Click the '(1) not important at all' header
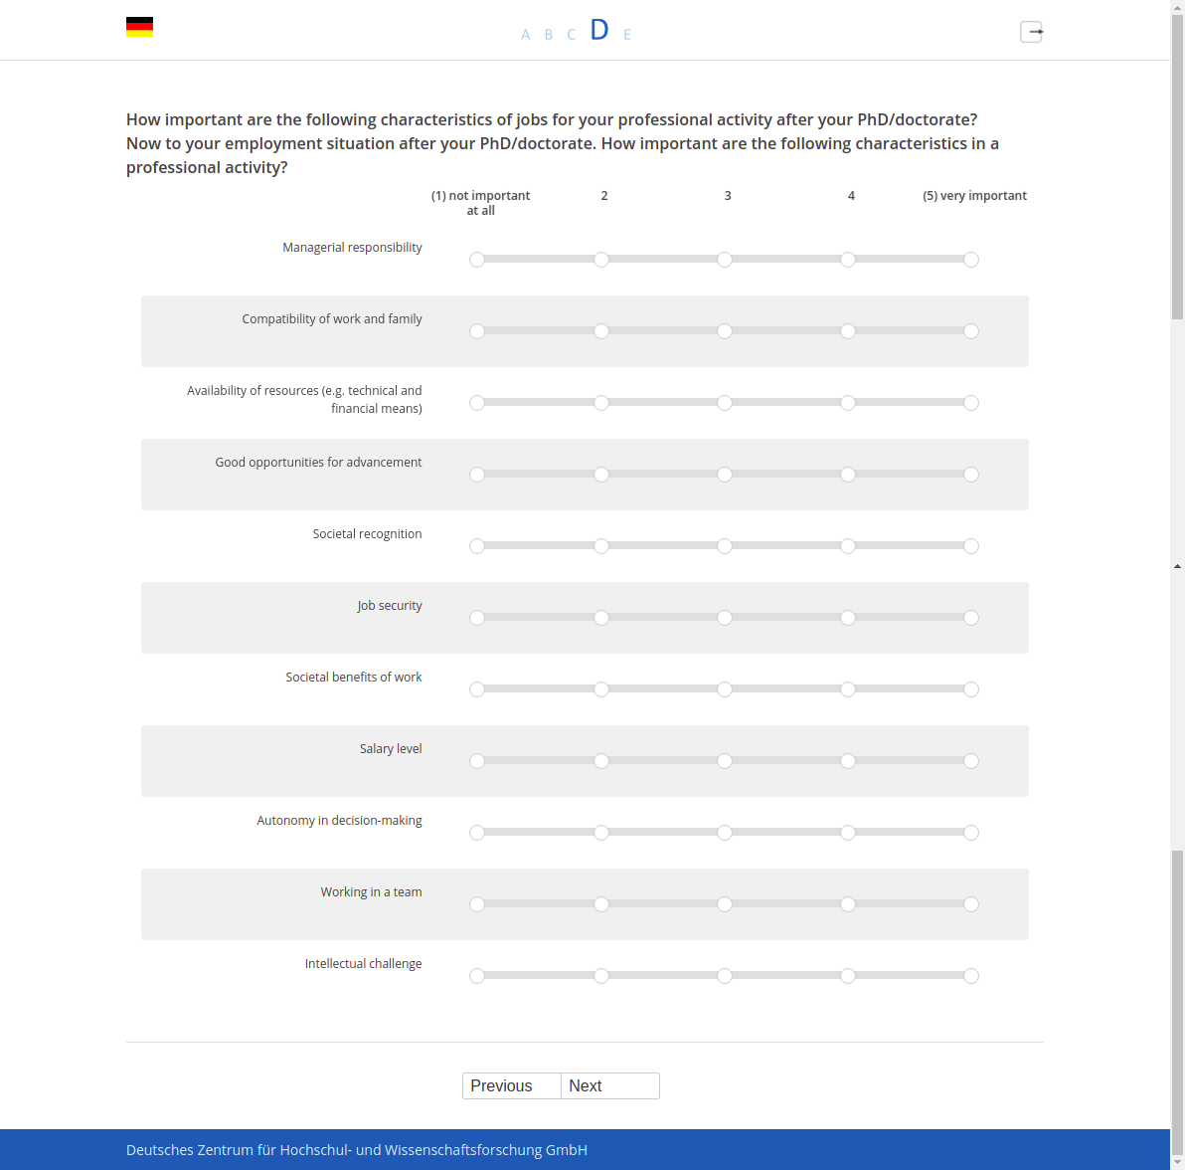This screenshot has height=1170, width=1185. tap(480, 203)
